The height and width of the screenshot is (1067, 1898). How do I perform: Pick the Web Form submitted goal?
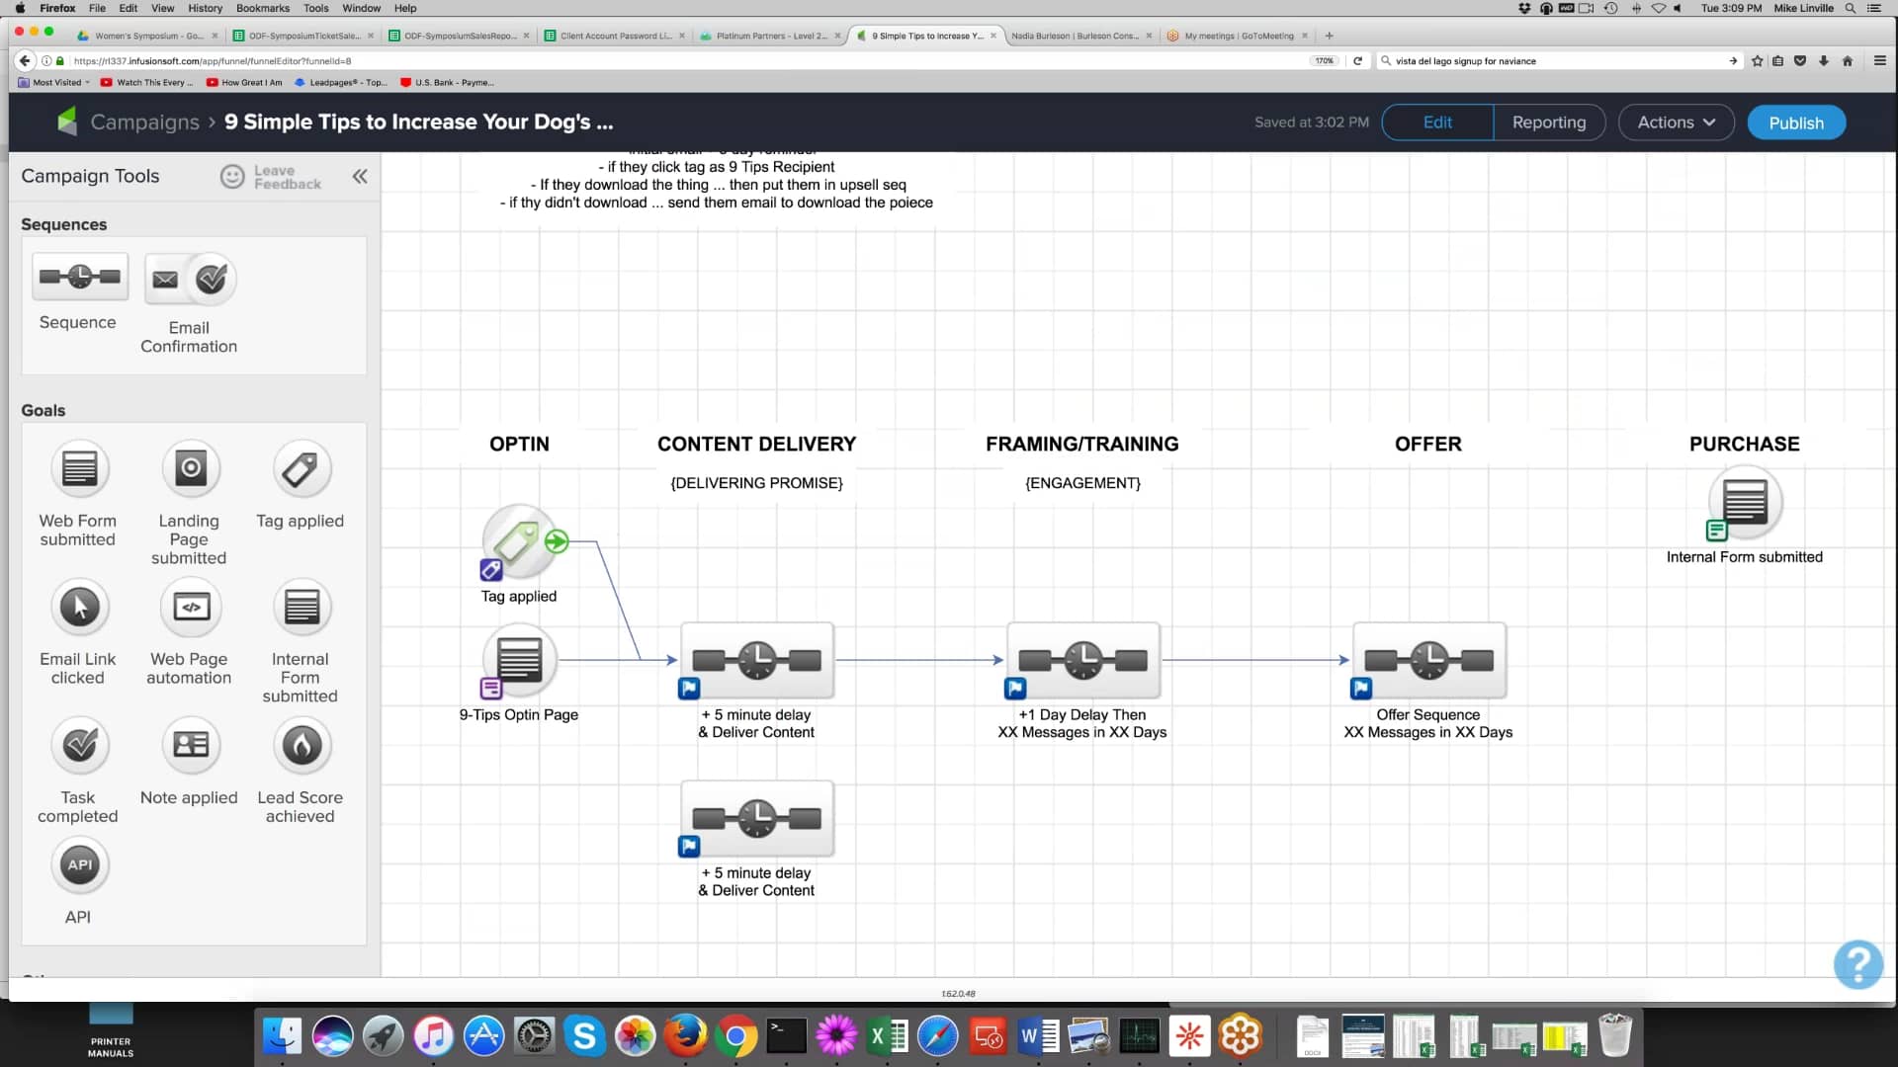(79, 468)
